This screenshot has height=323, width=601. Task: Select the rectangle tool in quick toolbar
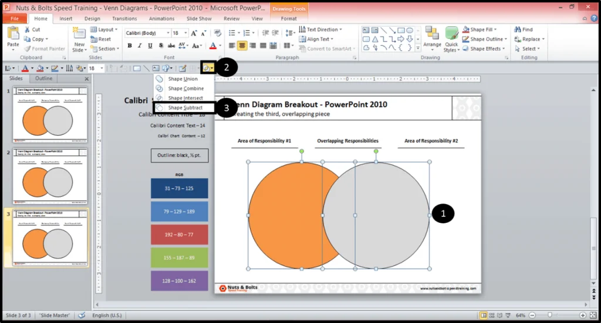click(x=136, y=68)
